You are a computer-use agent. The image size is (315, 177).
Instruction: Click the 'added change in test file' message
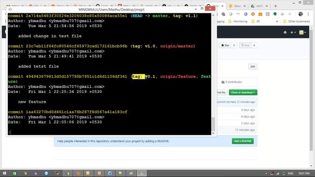[50, 36]
